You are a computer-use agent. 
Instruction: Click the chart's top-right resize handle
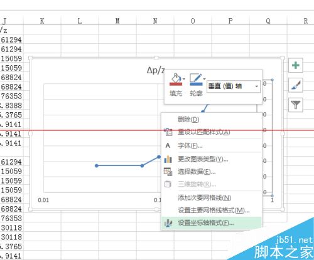(x=283, y=58)
